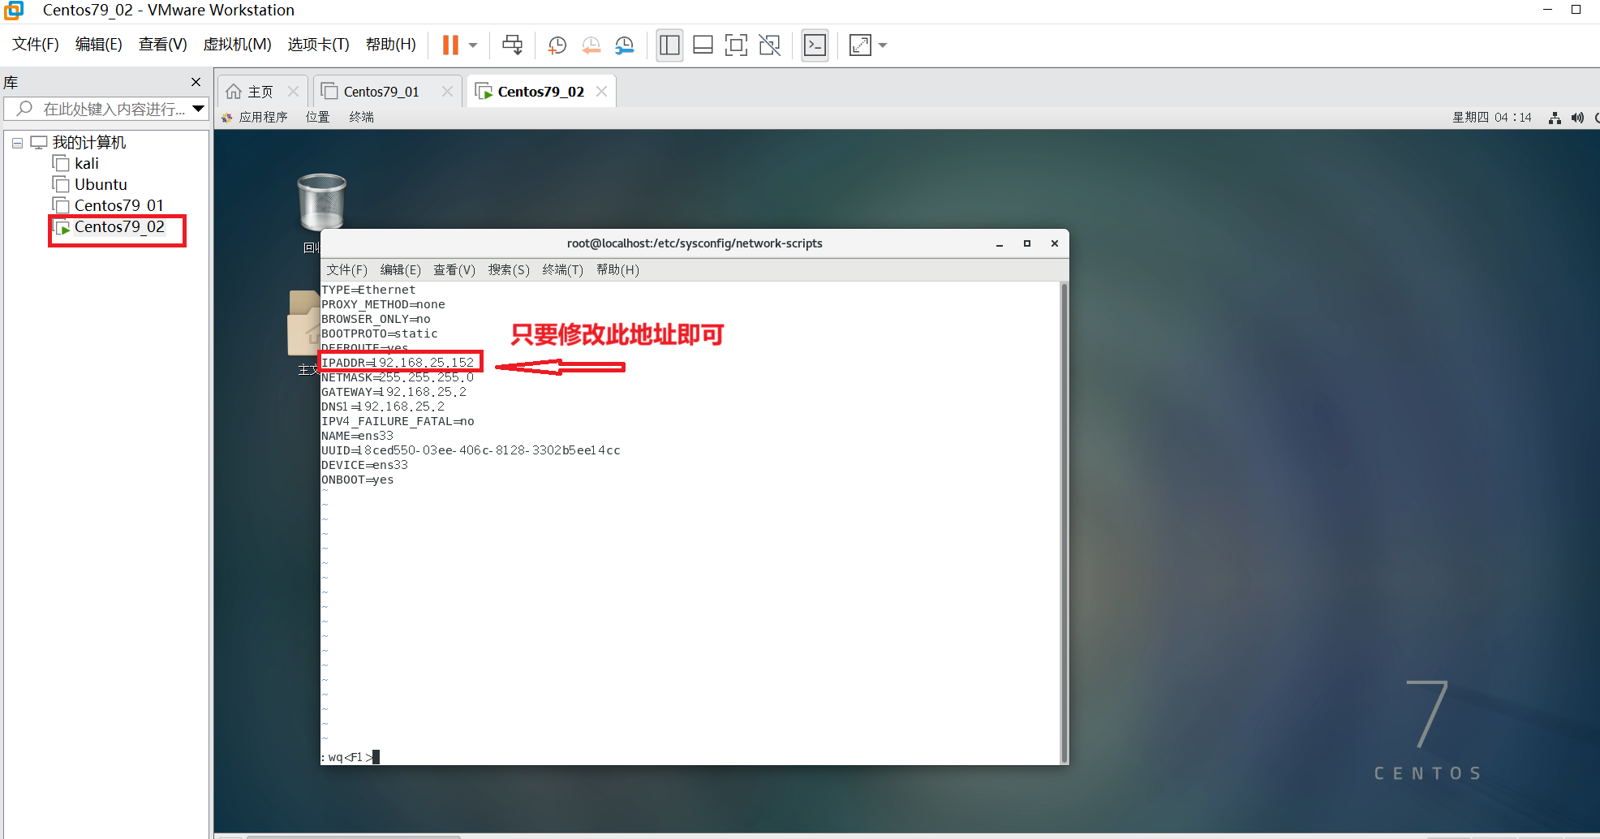Click the Suspend (pause) VM toolbar icon
This screenshot has height=839, width=1600.
tap(450, 45)
